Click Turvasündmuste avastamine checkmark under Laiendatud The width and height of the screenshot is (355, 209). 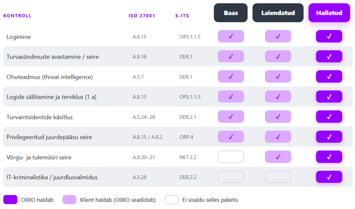278,56
